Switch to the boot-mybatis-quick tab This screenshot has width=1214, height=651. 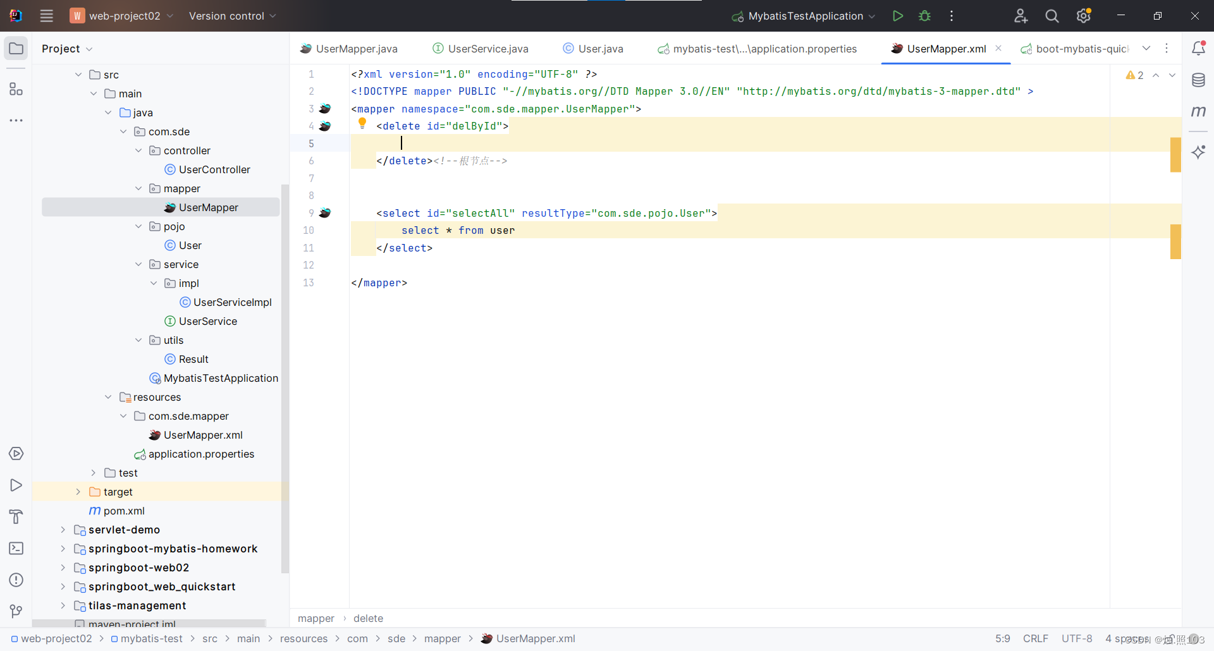(x=1075, y=49)
